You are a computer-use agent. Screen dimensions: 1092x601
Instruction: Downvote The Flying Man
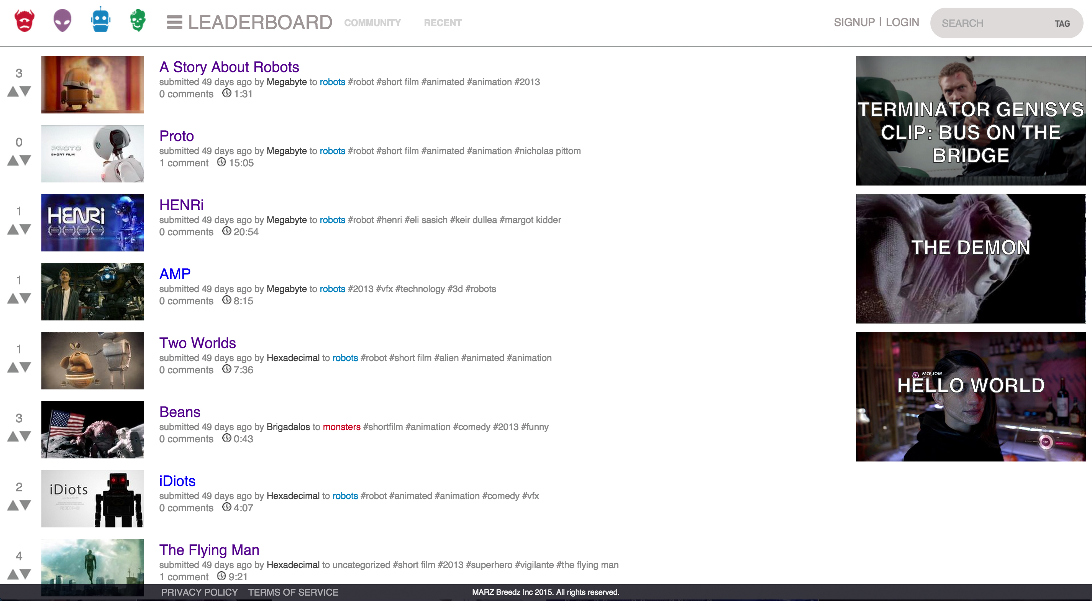point(25,574)
